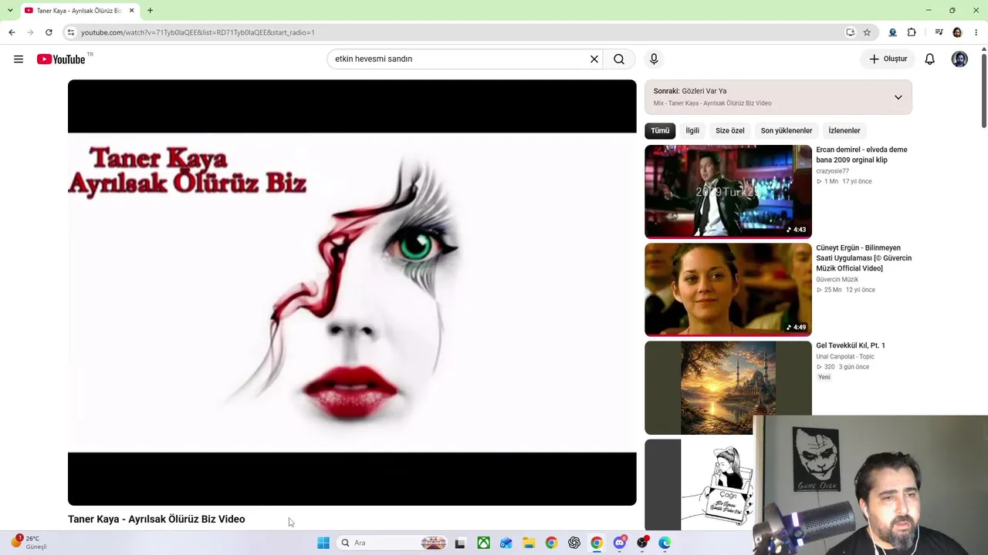View site information in address bar
Screen dimensions: 988x555
(70, 32)
